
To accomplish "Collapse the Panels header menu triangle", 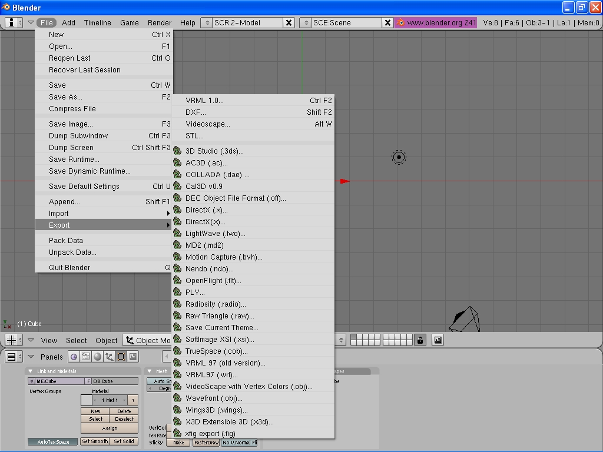I will 31,356.
